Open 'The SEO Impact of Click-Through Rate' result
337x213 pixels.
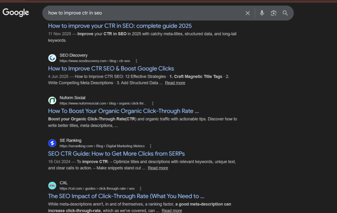126,196
